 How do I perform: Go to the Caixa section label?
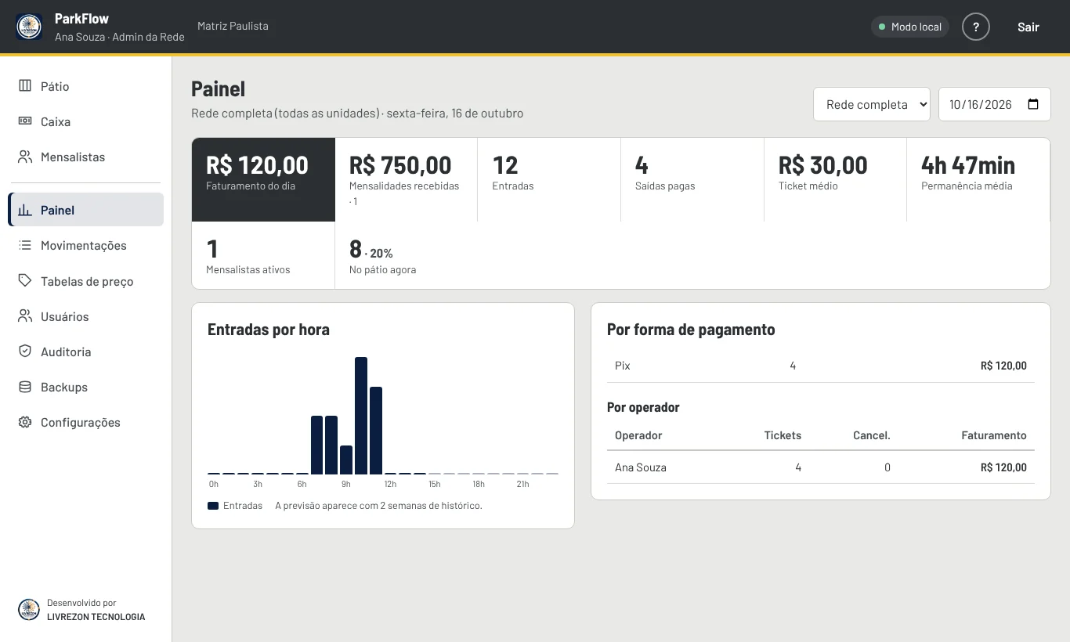pyautogui.click(x=56, y=121)
